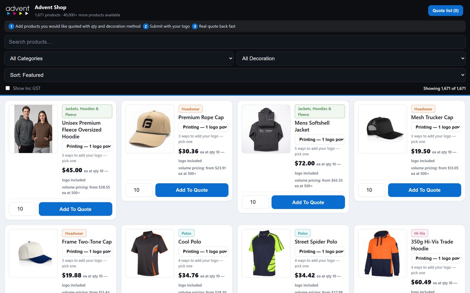Click the $45.00 price
The width and height of the screenshot is (470, 293).
coord(72,170)
